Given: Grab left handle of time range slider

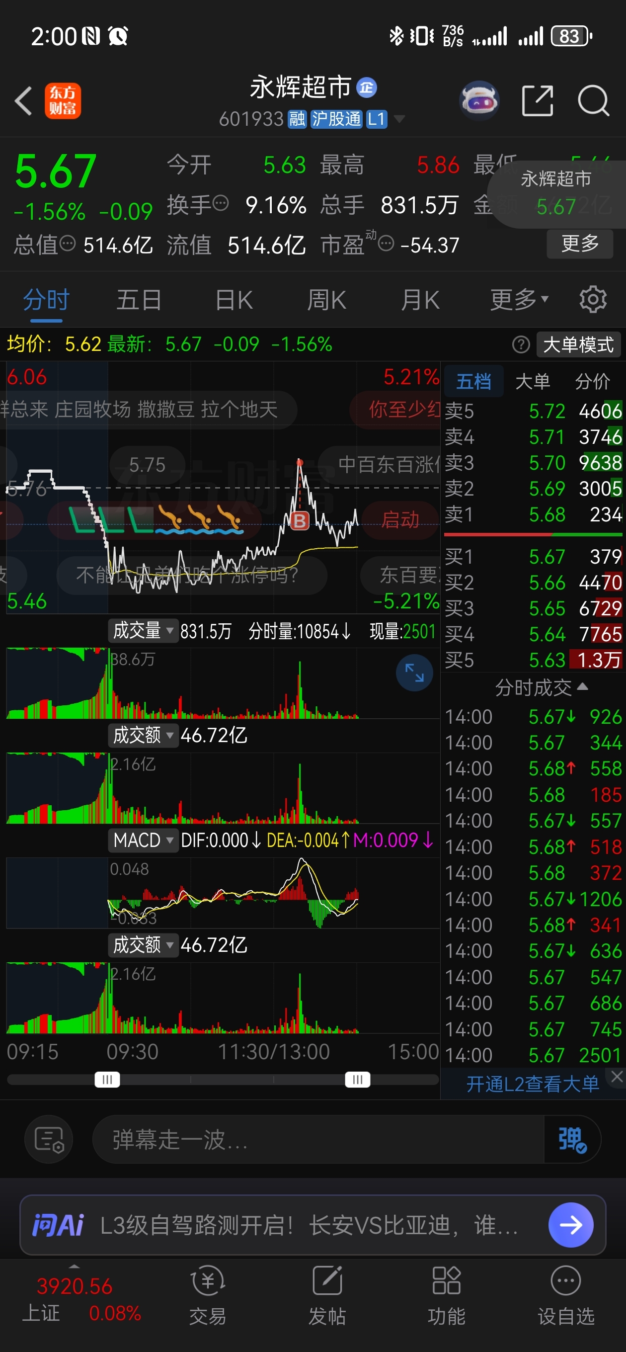Looking at the screenshot, I should [x=107, y=1080].
